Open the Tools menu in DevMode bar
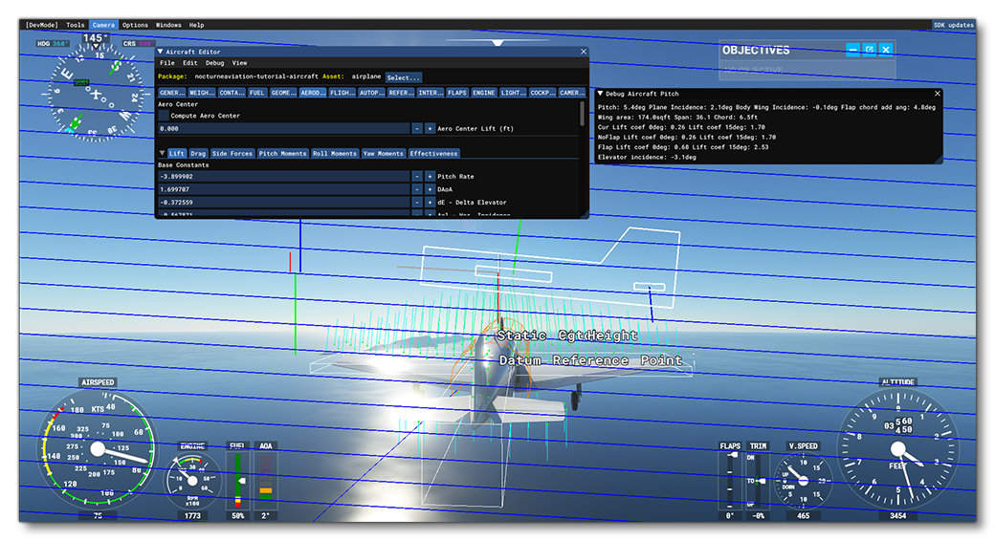Image resolution: width=995 pixels, height=541 pixels. click(x=75, y=26)
